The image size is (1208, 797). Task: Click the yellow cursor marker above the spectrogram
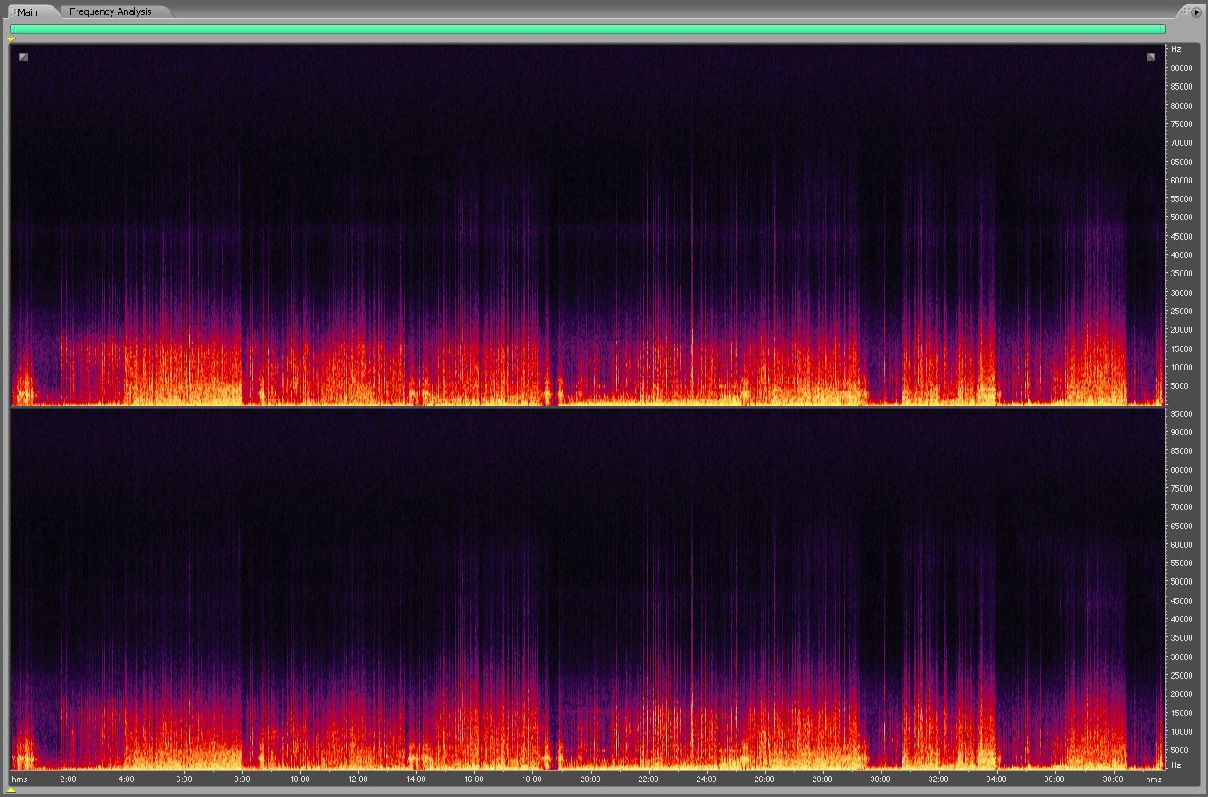(x=11, y=39)
